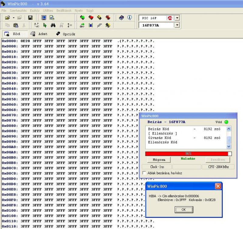Click the Paste clipboard icon
Viewport: 243px width, 229px height.
coord(16,25)
